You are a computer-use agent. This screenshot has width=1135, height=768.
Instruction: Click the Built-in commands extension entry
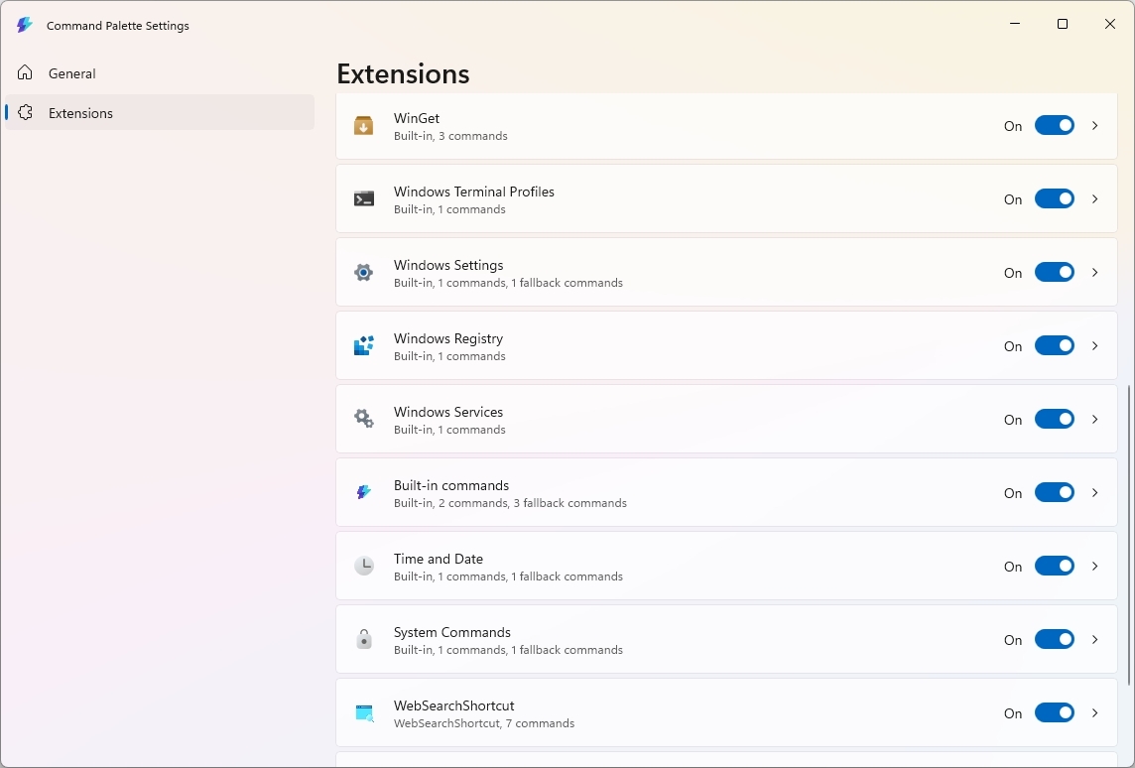694,492
